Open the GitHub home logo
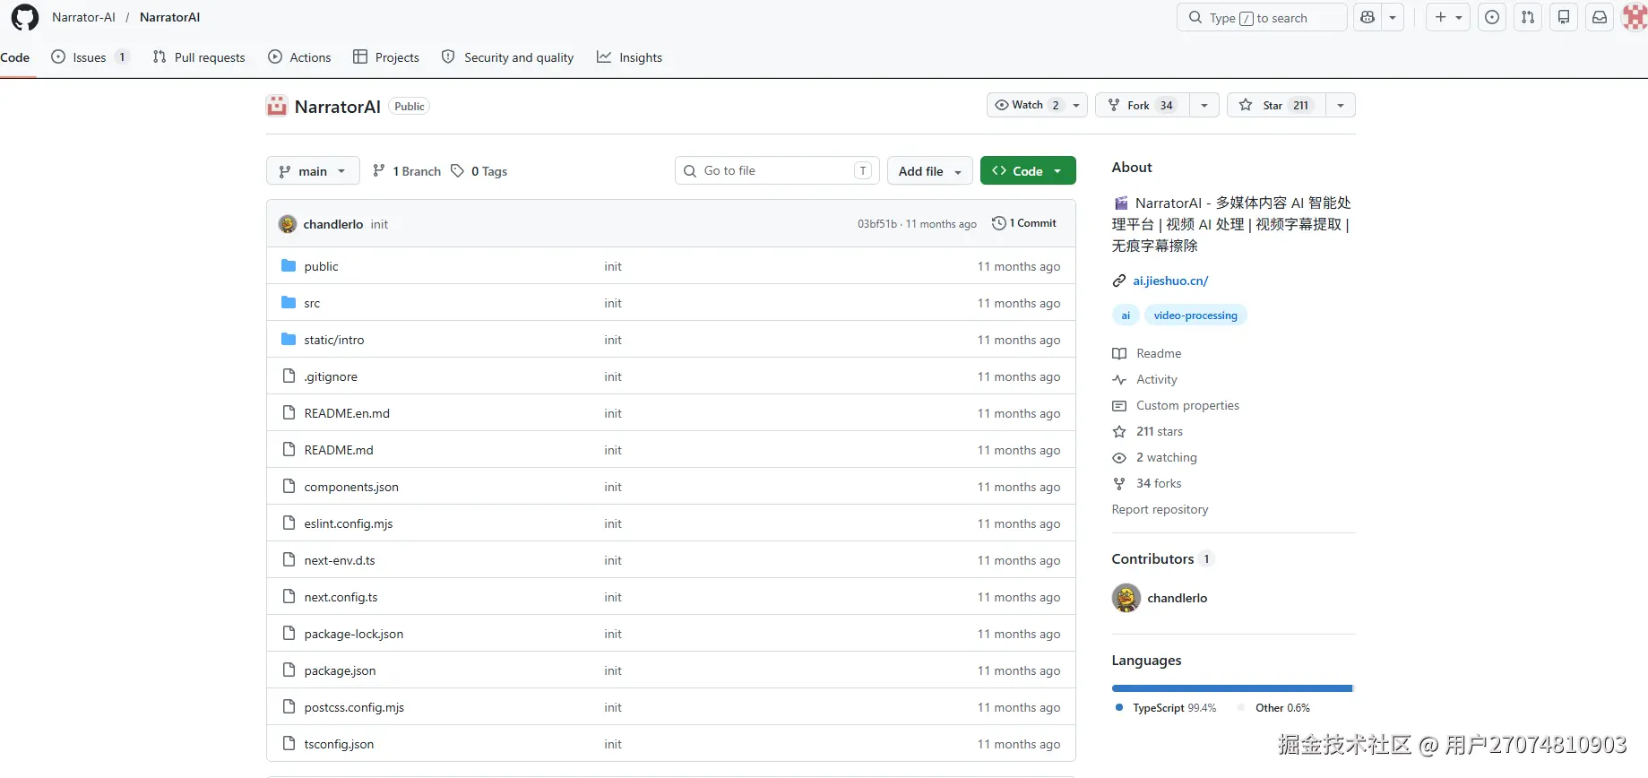 pyautogui.click(x=25, y=17)
